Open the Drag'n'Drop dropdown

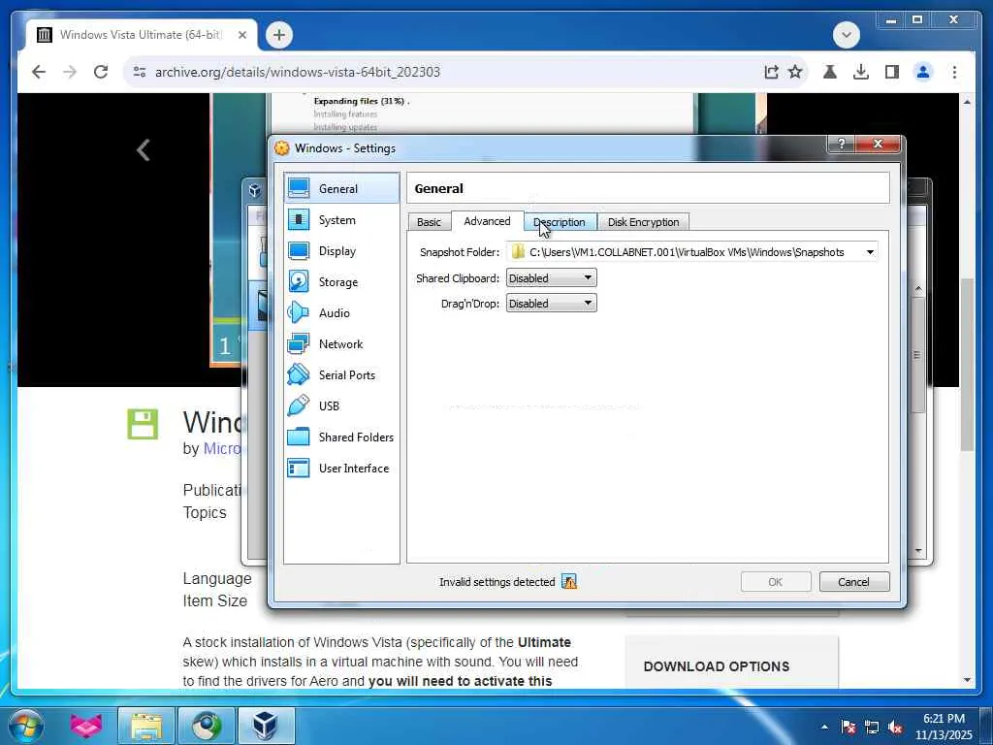551,303
